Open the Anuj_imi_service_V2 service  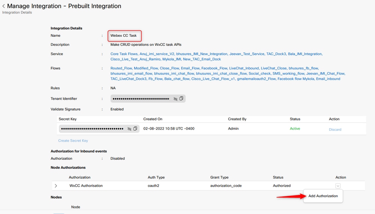coord(157,54)
